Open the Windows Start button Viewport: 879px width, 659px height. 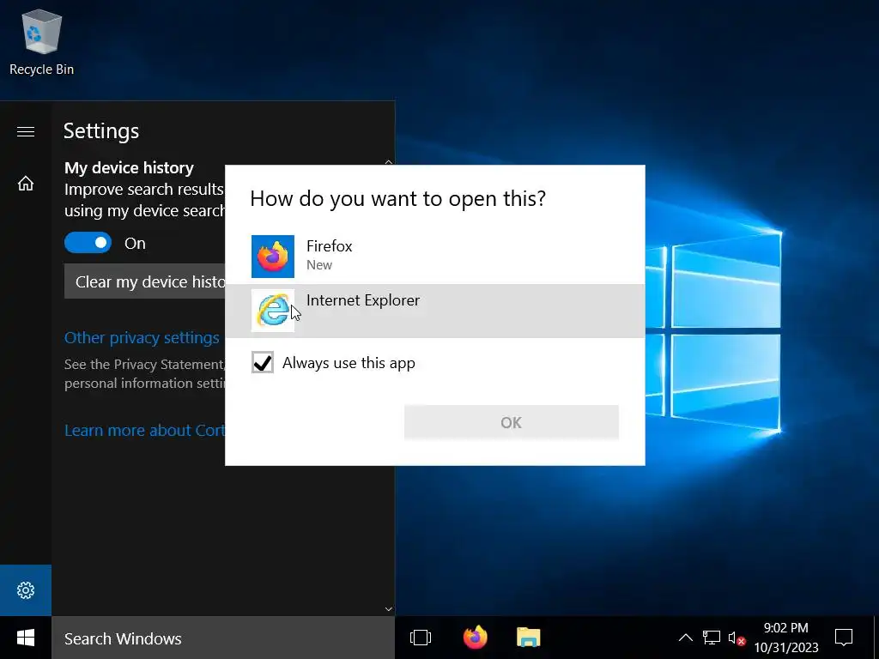(x=26, y=638)
